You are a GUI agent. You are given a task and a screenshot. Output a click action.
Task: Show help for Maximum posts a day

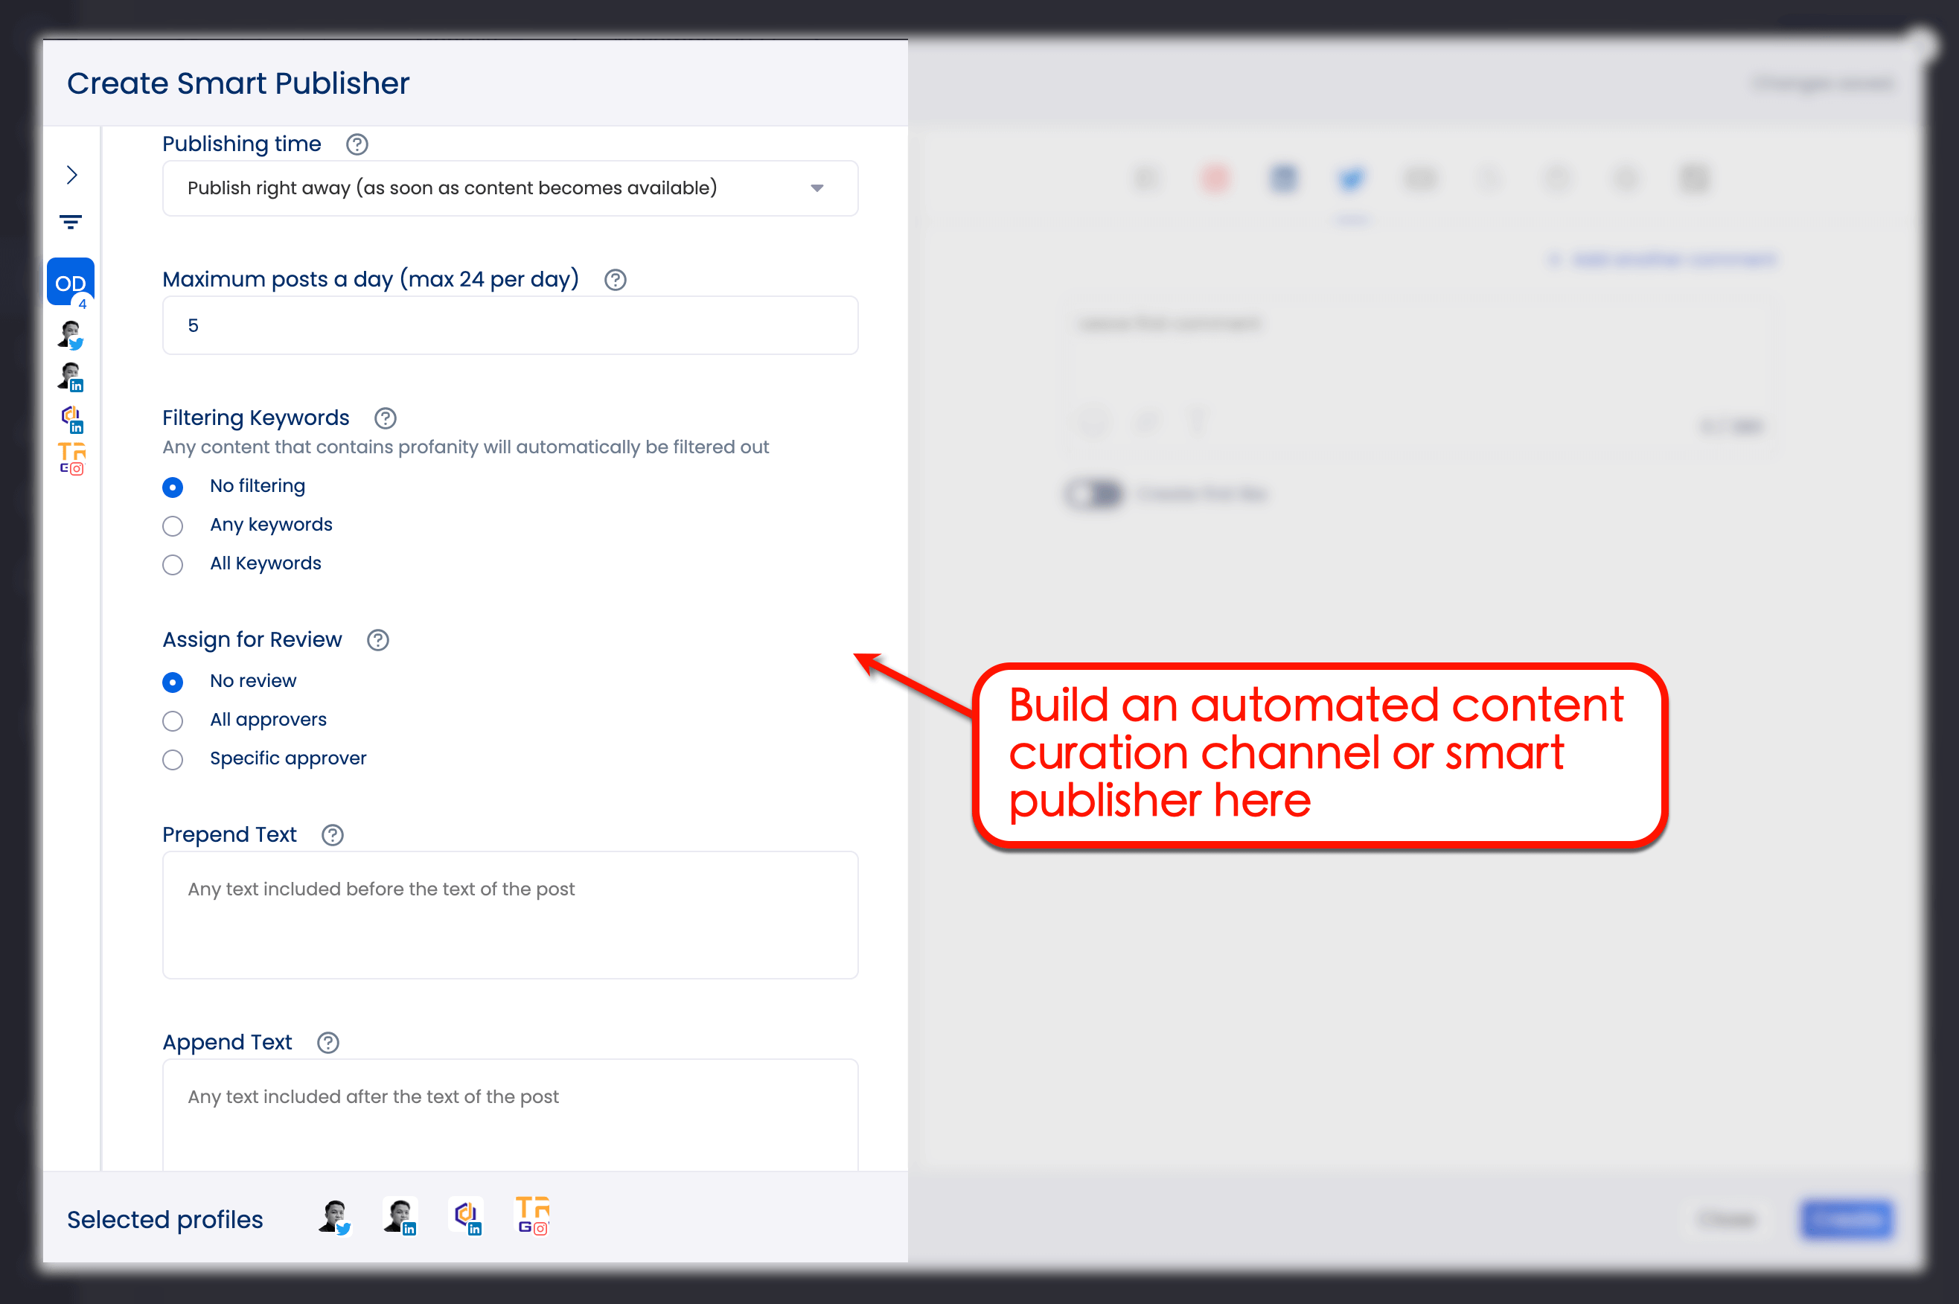point(616,281)
